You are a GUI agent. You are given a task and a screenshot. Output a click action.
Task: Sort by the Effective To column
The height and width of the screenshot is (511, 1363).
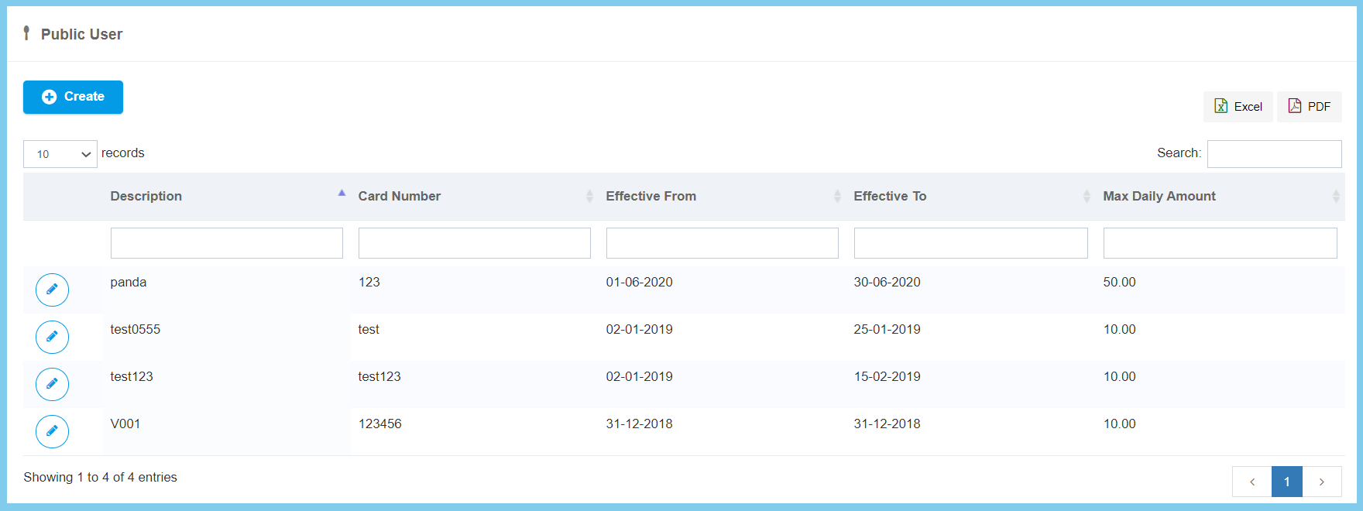(x=890, y=197)
